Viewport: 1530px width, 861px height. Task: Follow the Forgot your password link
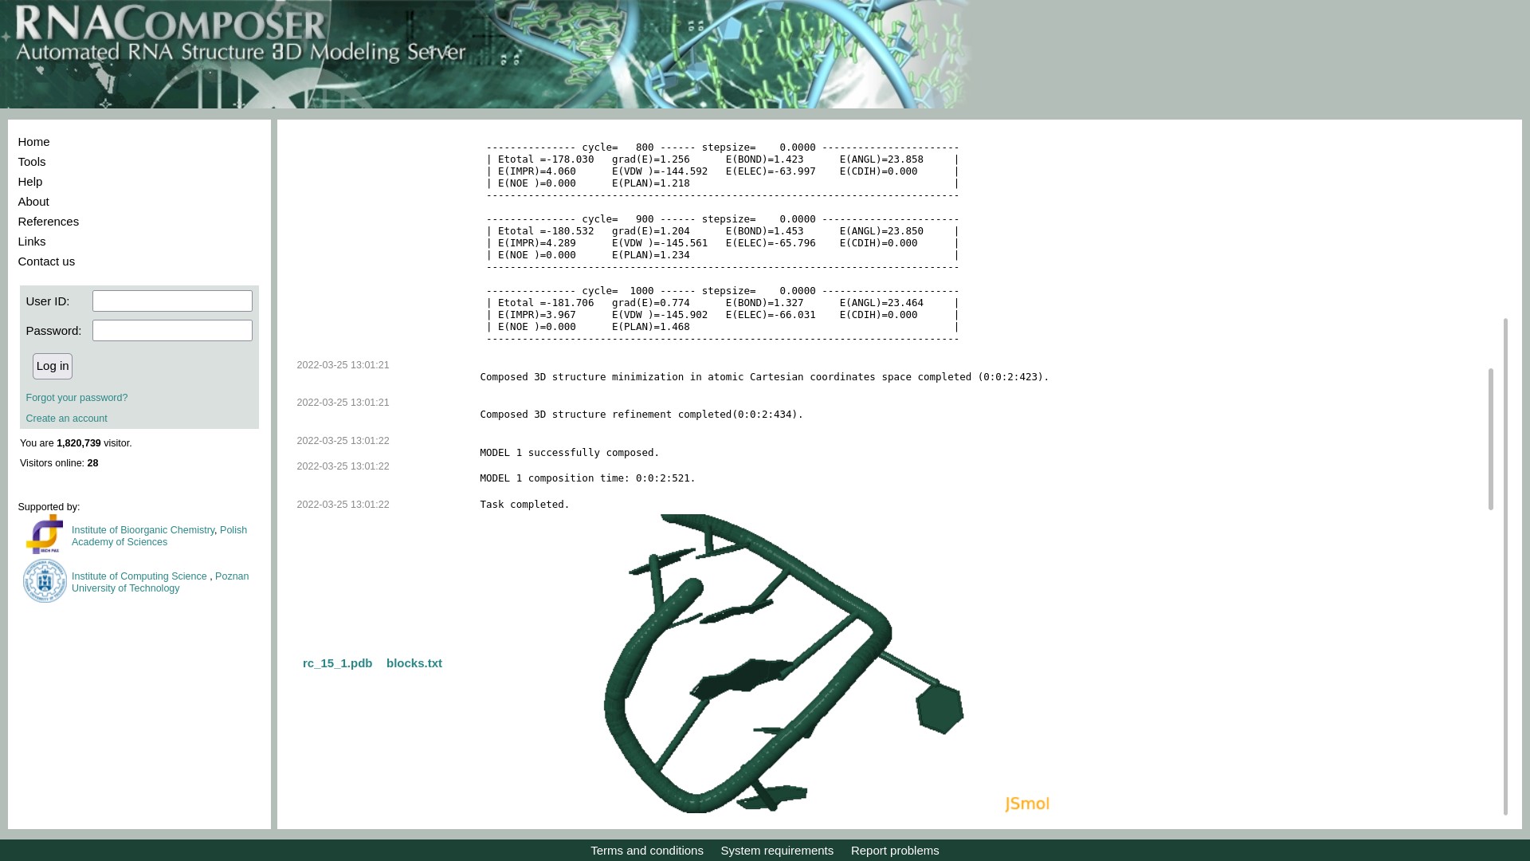(x=76, y=398)
